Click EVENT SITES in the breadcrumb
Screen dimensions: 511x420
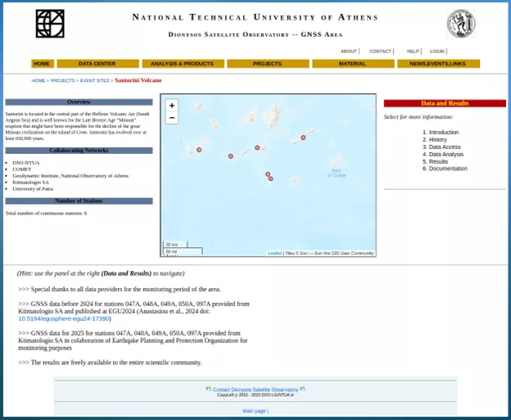[94, 81]
